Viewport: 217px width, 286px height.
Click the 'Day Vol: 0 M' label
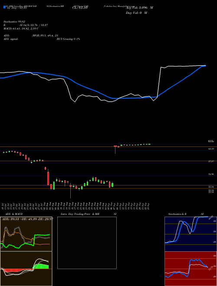(x=136, y=13)
